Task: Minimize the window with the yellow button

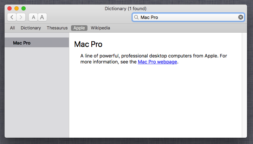Action: [17, 8]
